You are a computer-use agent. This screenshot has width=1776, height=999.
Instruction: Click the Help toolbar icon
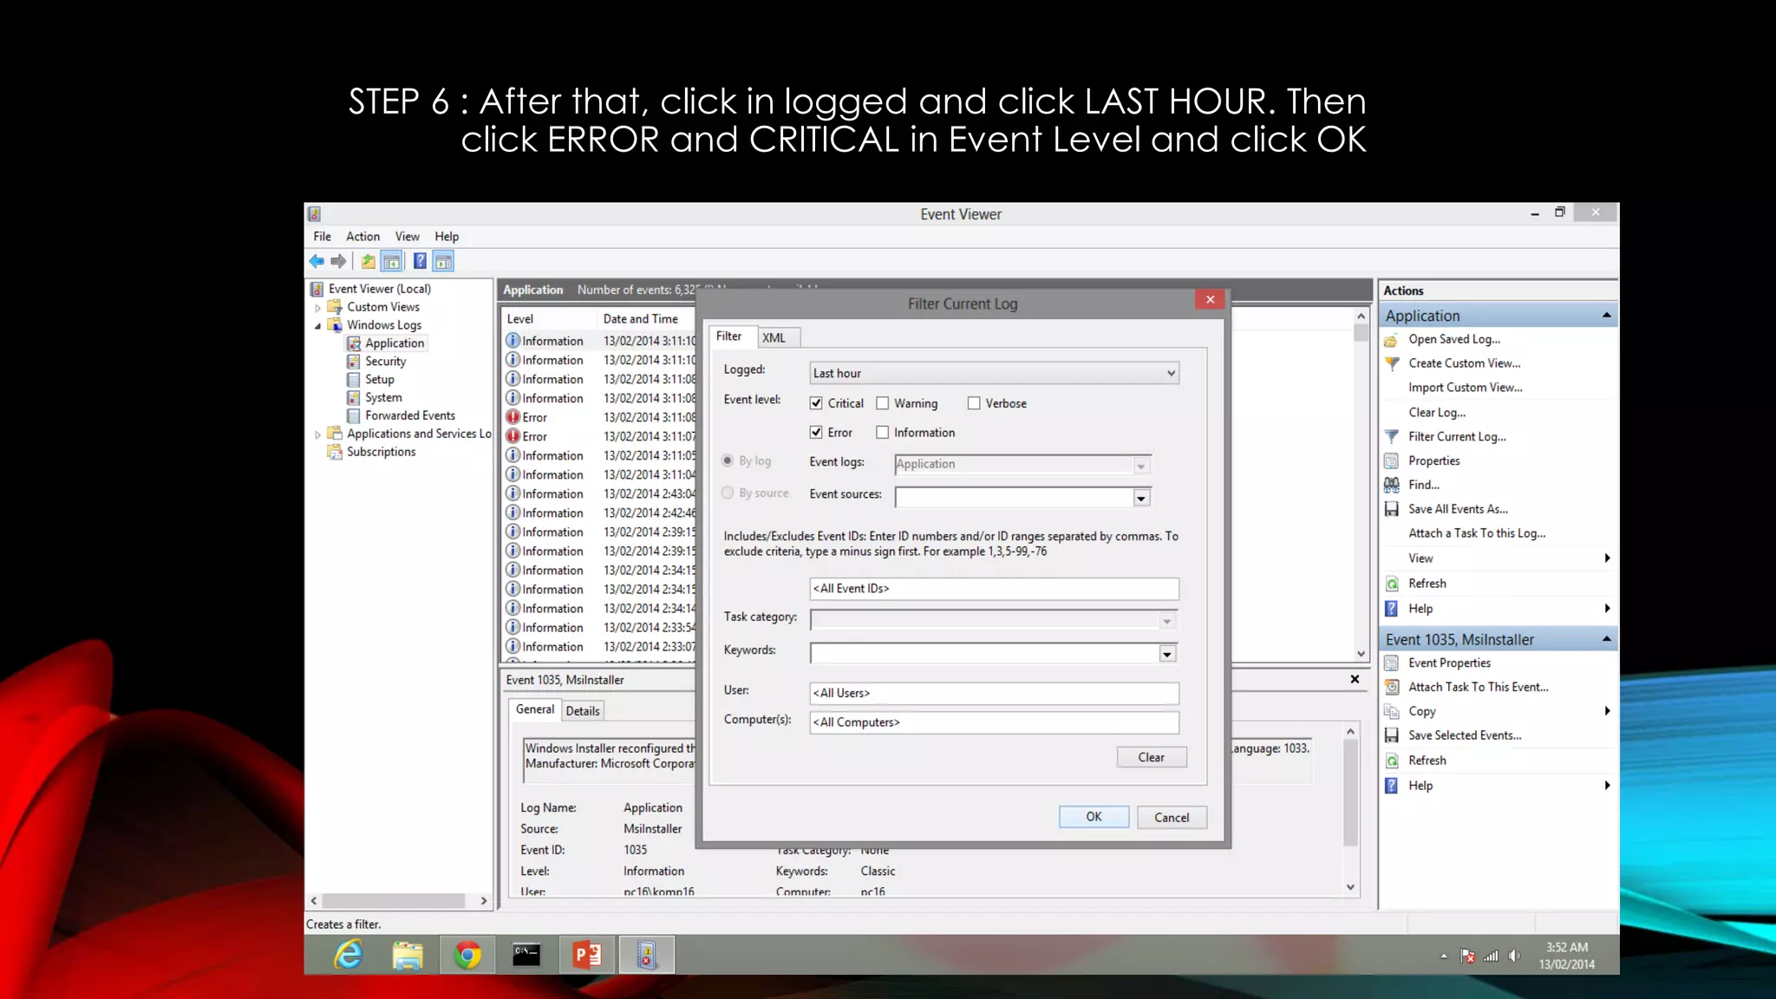click(420, 261)
